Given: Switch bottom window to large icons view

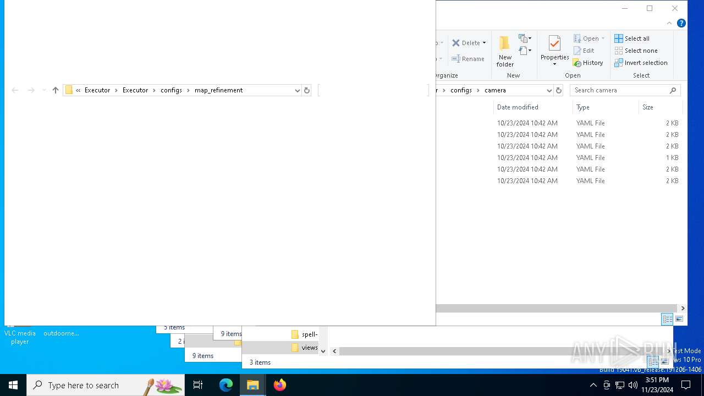Looking at the screenshot, I should 664,362.
